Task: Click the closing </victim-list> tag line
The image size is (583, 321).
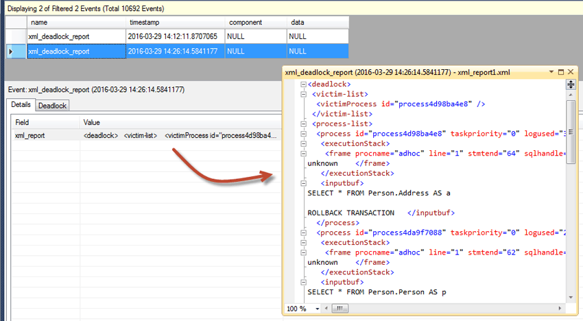Action: coord(342,114)
